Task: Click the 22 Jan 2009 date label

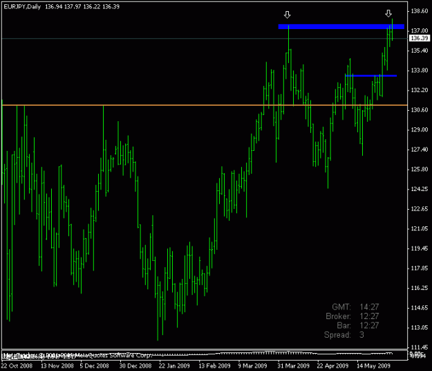Action: pyautogui.click(x=174, y=366)
